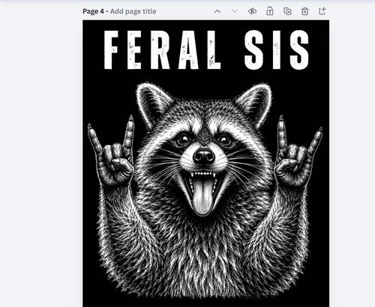Move Page 4 down with the arrow
Viewport: 375px width, 307px height.
point(235,11)
